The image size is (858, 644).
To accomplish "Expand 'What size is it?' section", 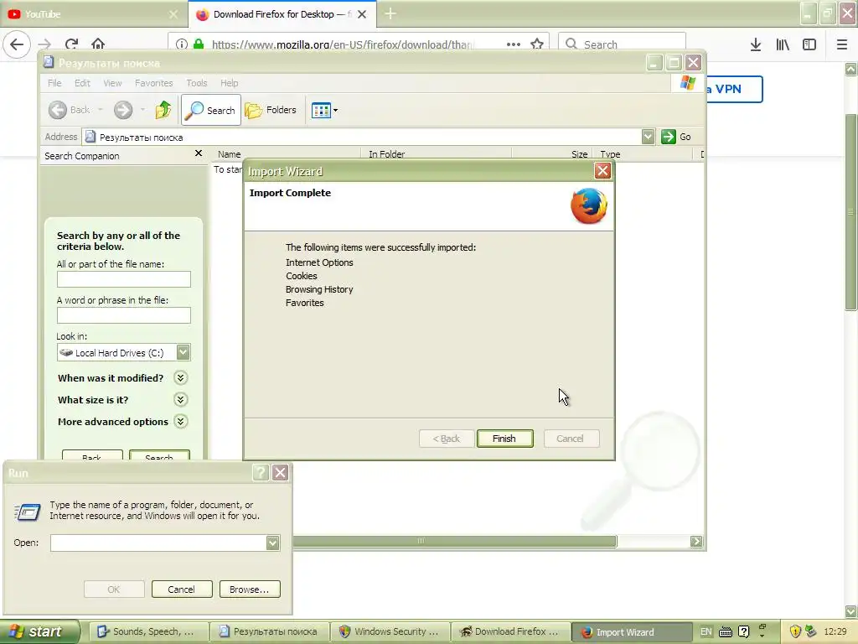I will [181, 400].
